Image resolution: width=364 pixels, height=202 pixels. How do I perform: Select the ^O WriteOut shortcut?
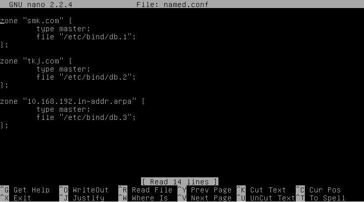[84, 190]
